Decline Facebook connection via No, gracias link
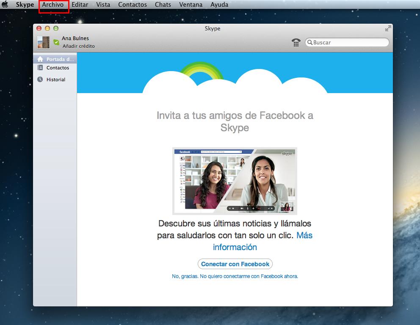420x325 pixels. coord(235,276)
